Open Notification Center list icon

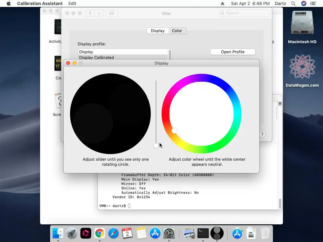(313, 3)
